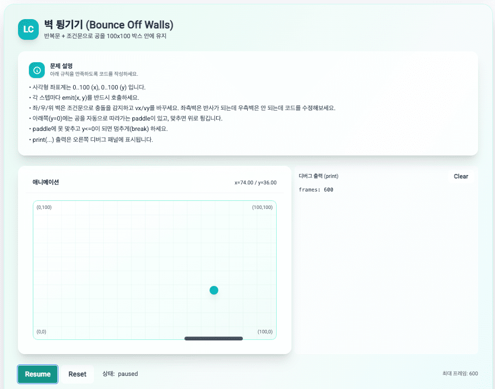Screen dimensions: 495x389
Task: Click the rule about break when y<=0
Action: coord(98,129)
